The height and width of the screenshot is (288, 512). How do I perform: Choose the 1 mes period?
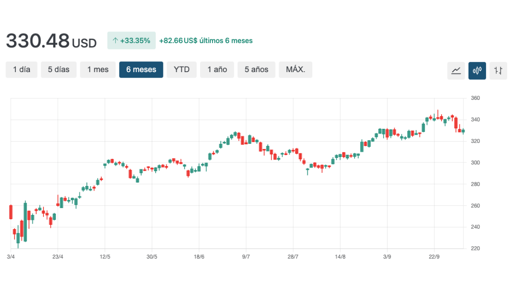coord(98,70)
